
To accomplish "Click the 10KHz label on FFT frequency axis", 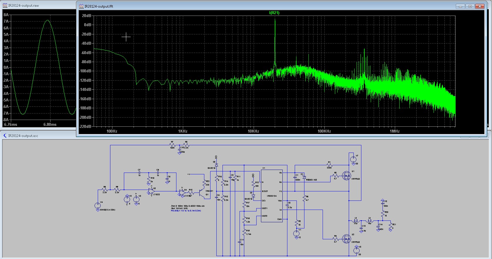I will [253, 131].
